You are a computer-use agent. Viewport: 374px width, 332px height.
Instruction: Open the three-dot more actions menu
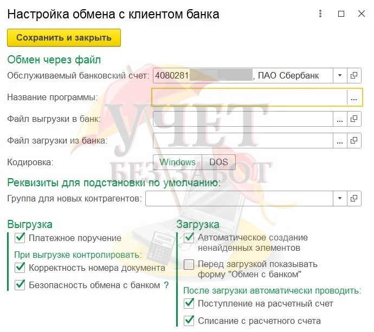click(x=320, y=14)
